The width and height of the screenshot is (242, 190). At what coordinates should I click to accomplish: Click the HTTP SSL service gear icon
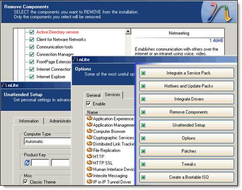(89, 163)
